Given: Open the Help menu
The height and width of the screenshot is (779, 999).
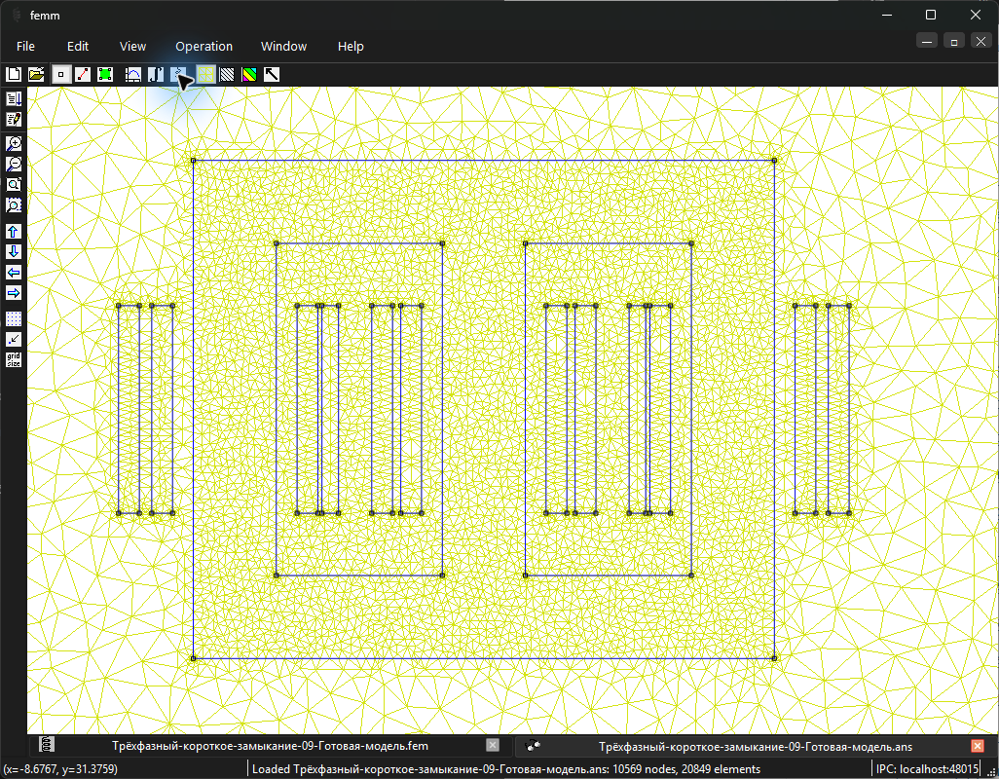Looking at the screenshot, I should pyautogui.click(x=351, y=47).
